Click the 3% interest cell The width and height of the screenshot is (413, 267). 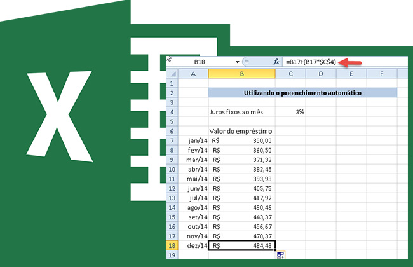(x=291, y=112)
